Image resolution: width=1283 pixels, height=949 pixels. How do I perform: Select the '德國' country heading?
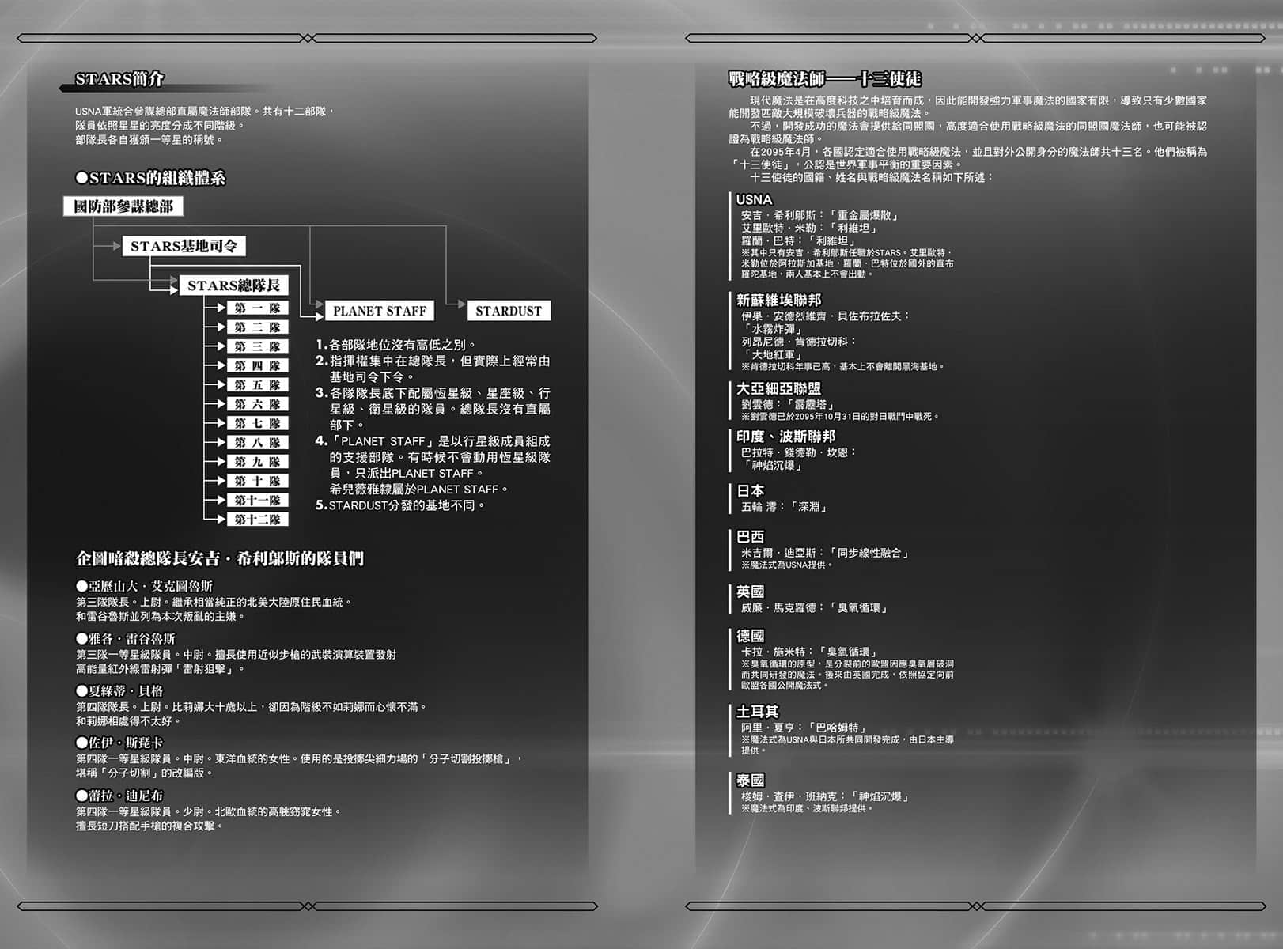(751, 636)
